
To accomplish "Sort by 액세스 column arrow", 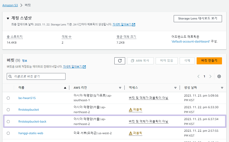I will (x=175, y=88).
